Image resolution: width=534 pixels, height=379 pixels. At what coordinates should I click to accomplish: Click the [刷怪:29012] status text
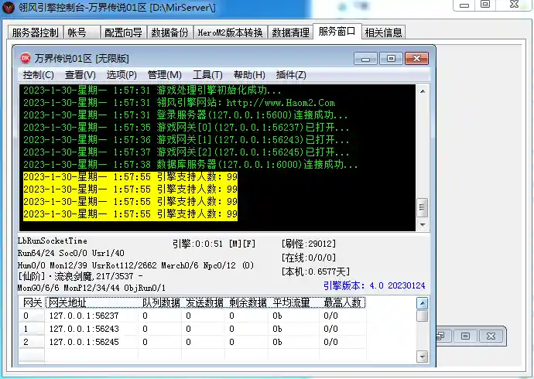(309, 244)
